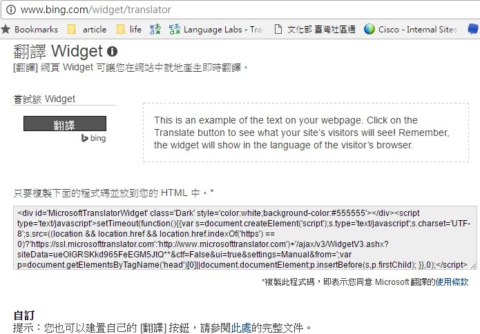This screenshot has height=334, width=480.
Task: Open the 使用條款 terms of use link
Action: tap(452, 282)
